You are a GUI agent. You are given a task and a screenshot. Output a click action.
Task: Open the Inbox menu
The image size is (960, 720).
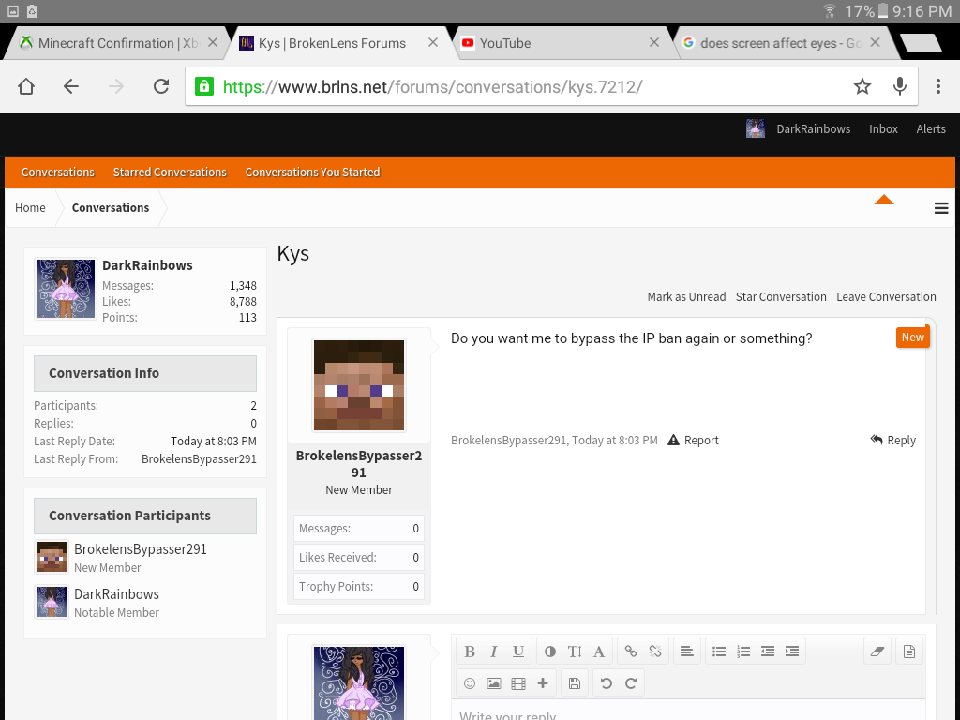coord(883,129)
